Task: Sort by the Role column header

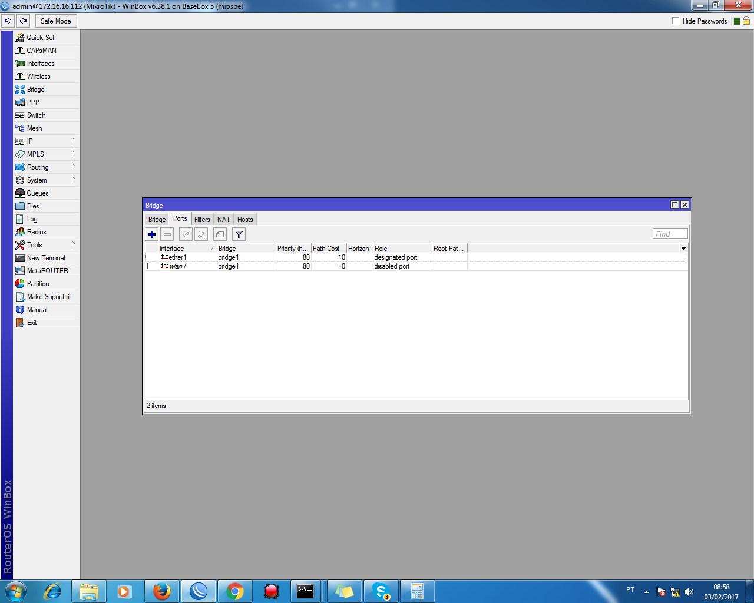Action: [x=402, y=249]
